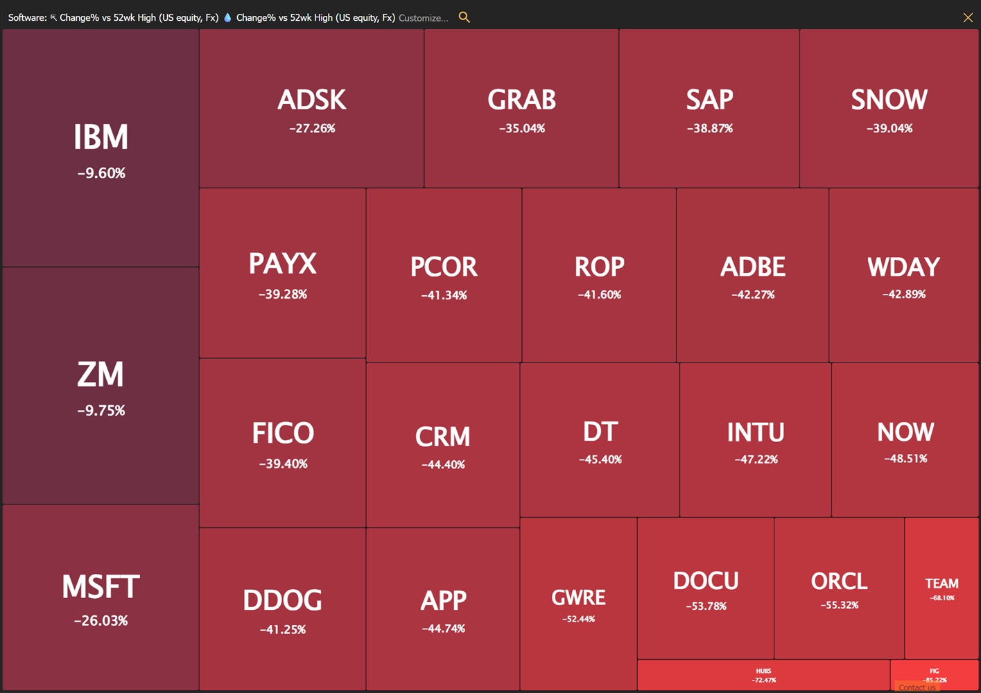981x693 pixels.
Task: Click the Contact us link
Action: coord(917,687)
